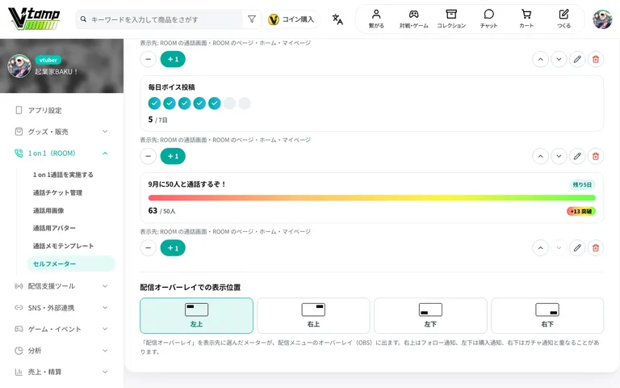Open 通話用画像 submenu item
Image resolution: width=620 pixels, height=388 pixels.
coord(48,211)
